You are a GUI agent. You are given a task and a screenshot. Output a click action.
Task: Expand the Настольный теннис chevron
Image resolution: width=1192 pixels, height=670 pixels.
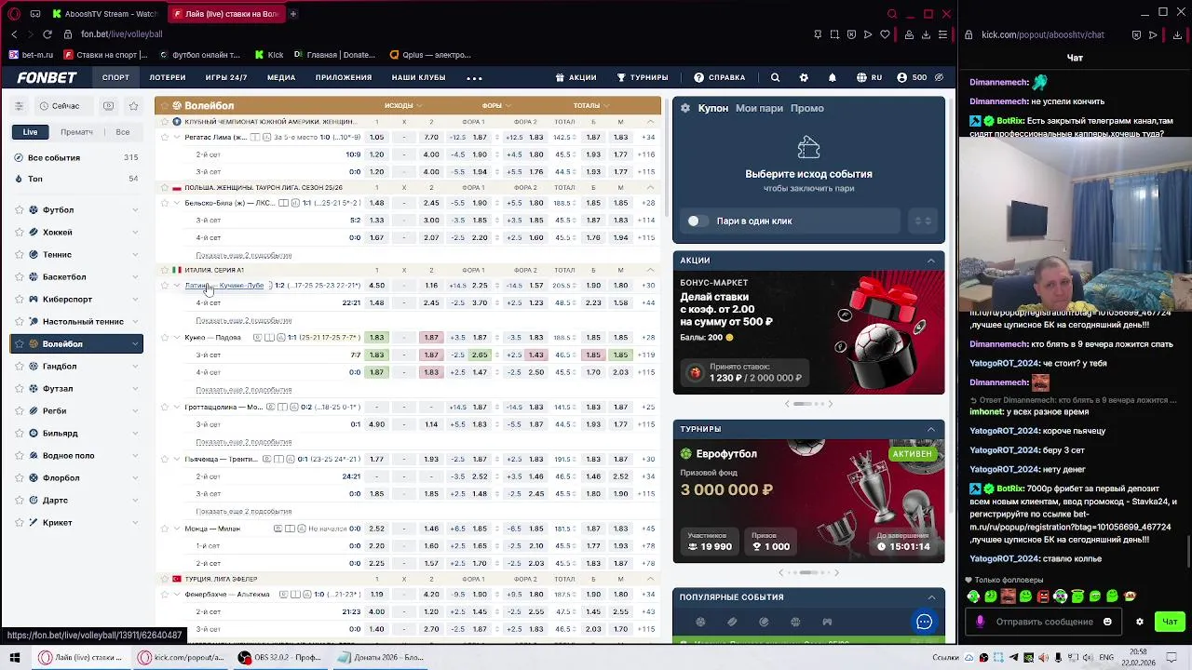135,322
